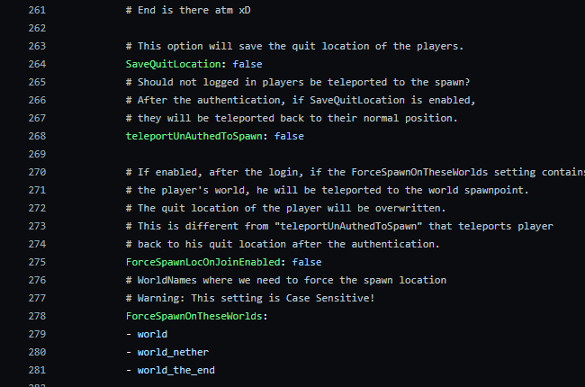Click the world_the_end list entry
The width and height of the screenshot is (585, 387).
click(x=178, y=370)
